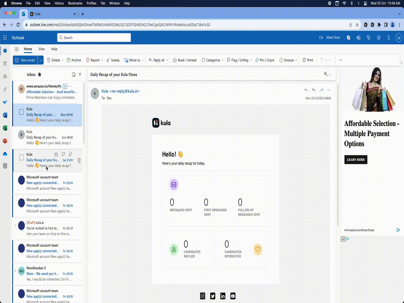Tick checkbox on Kula Sat 21/10 email
The width and height of the screenshot is (404, 303).
(x=21, y=157)
